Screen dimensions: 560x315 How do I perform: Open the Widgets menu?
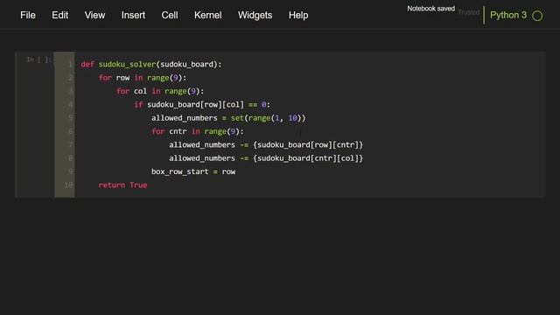pos(255,16)
